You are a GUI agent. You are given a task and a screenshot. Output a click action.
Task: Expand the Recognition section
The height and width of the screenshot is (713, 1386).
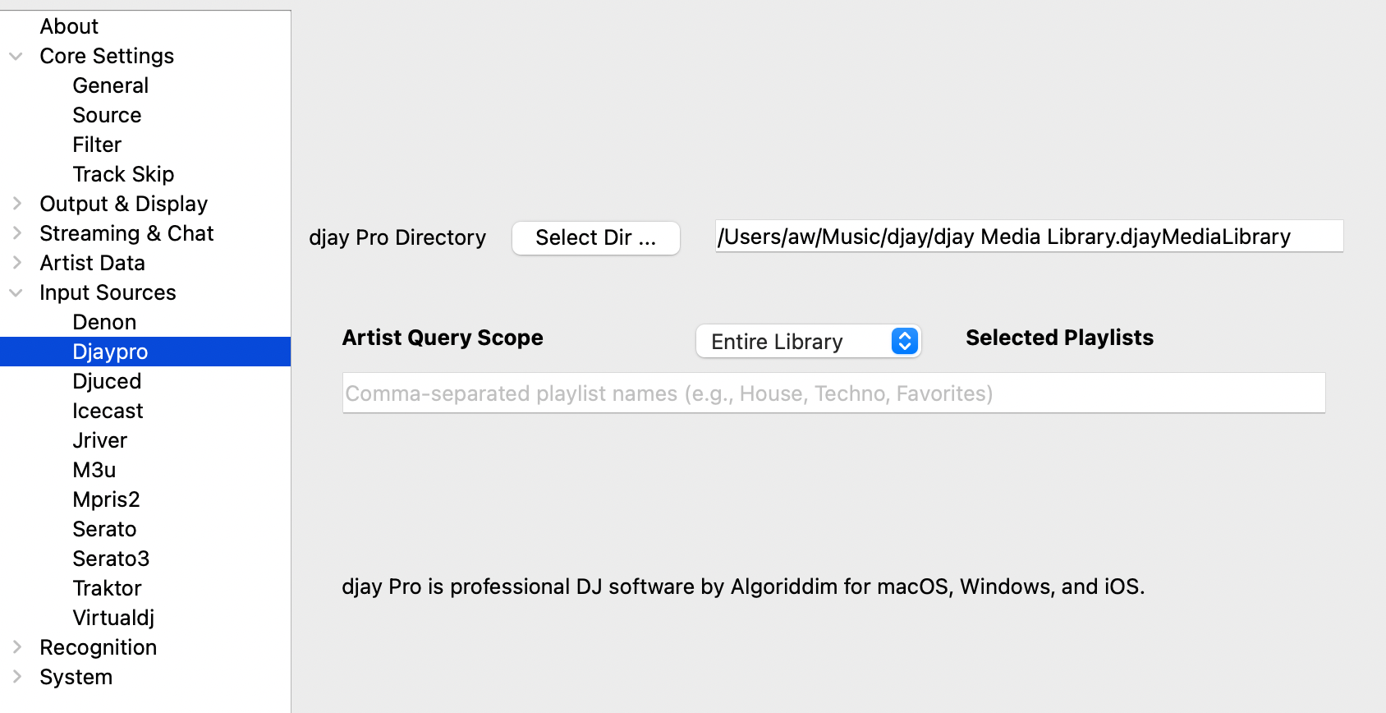click(x=16, y=647)
